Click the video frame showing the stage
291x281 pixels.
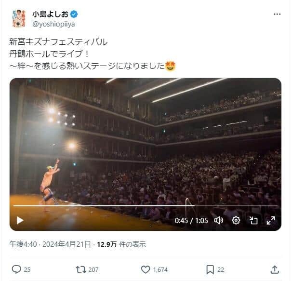pos(145,141)
